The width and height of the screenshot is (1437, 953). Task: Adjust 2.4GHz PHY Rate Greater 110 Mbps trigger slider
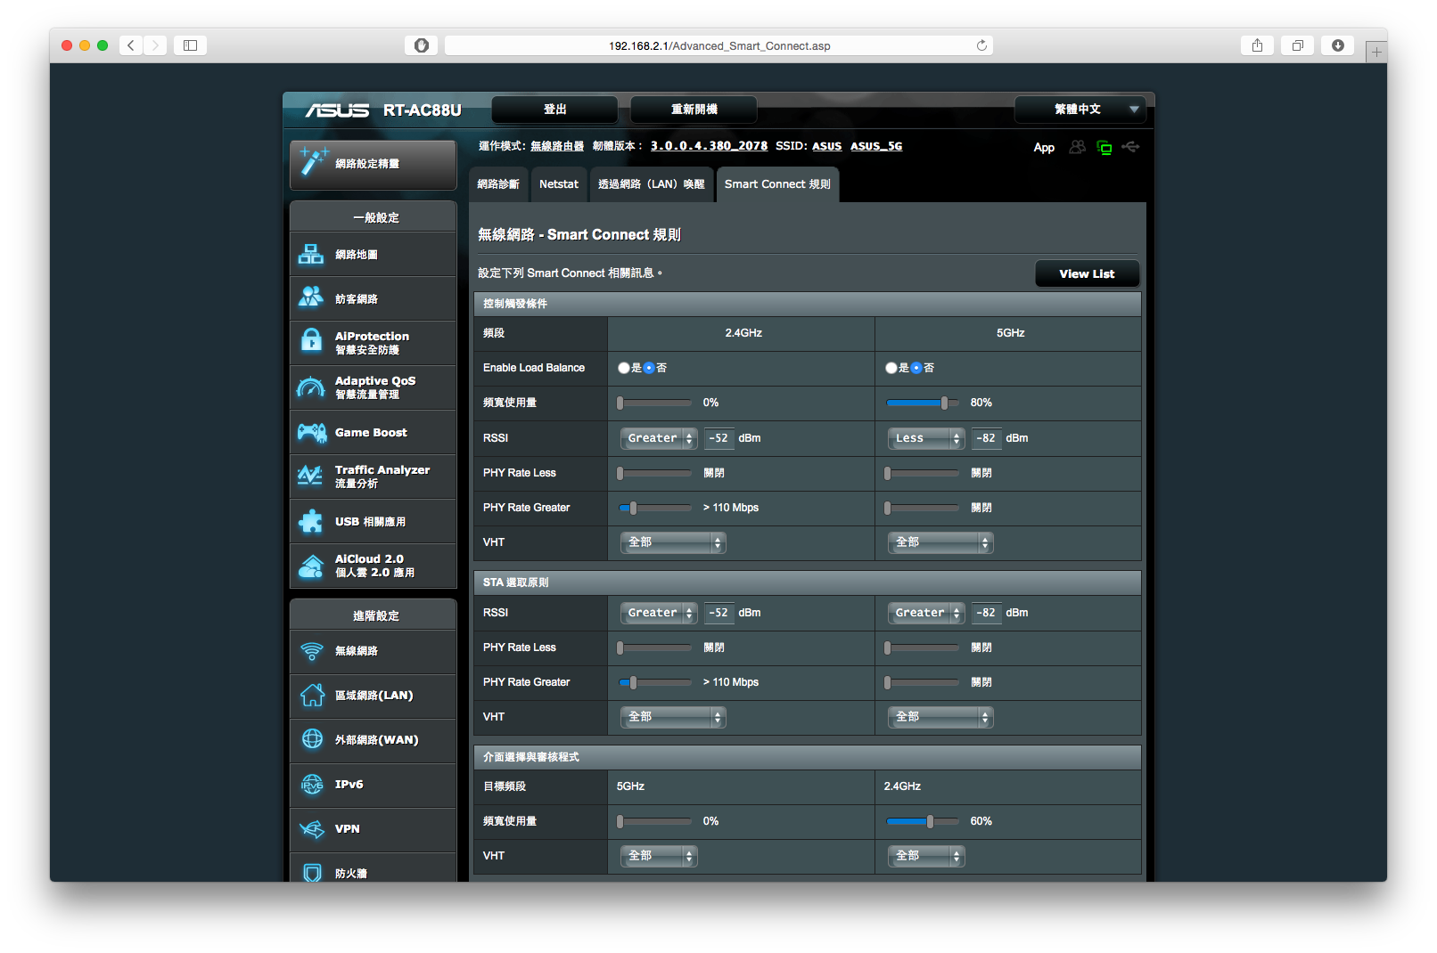click(655, 509)
